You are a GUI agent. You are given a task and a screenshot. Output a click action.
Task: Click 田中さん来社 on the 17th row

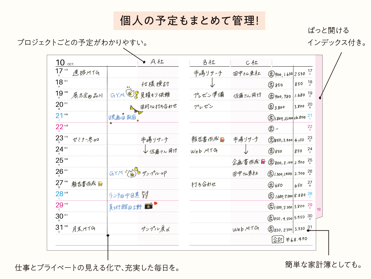pyautogui.click(x=247, y=73)
